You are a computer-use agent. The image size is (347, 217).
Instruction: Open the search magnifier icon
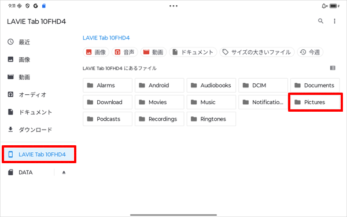(320, 21)
